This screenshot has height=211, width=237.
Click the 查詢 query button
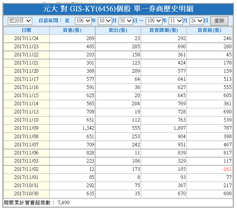(220, 21)
